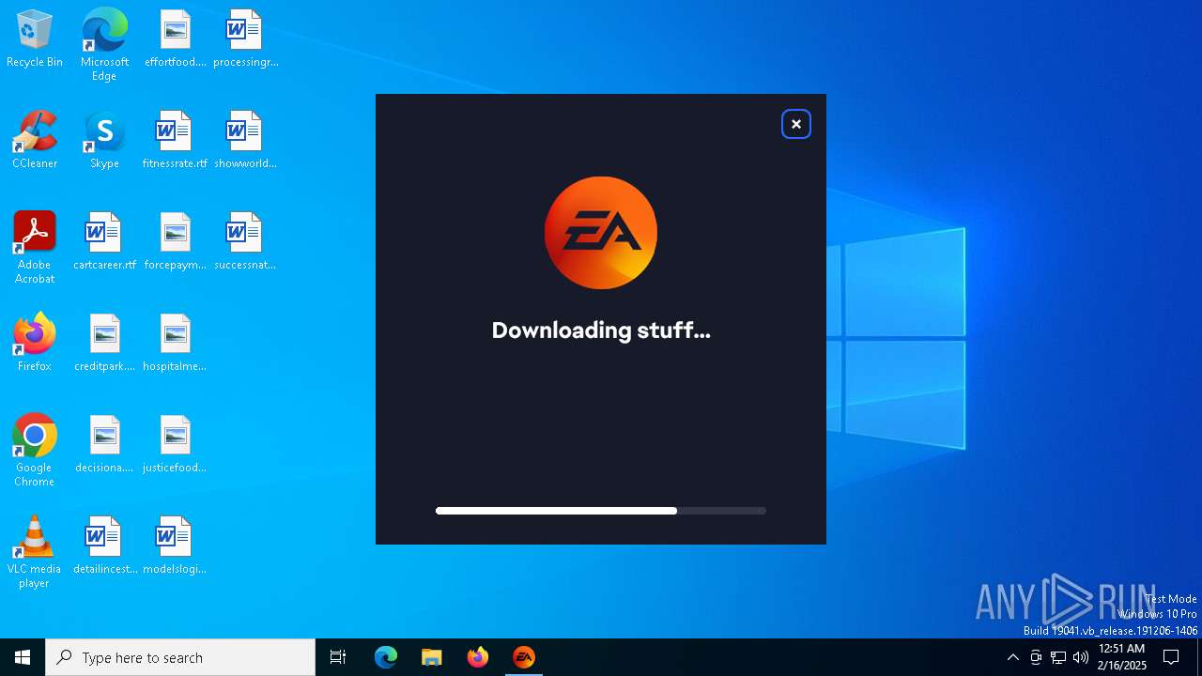
Task: Select the Google Chrome desktop shortcut
Action: 35,451
